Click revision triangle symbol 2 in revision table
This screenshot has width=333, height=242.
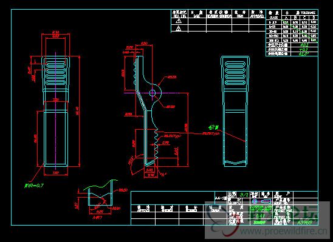179,28
